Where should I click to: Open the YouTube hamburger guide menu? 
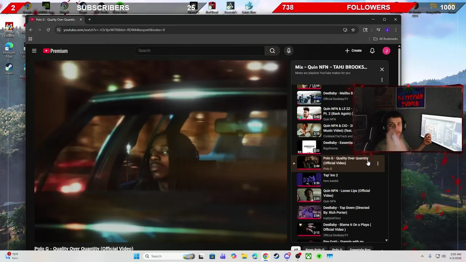34,51
